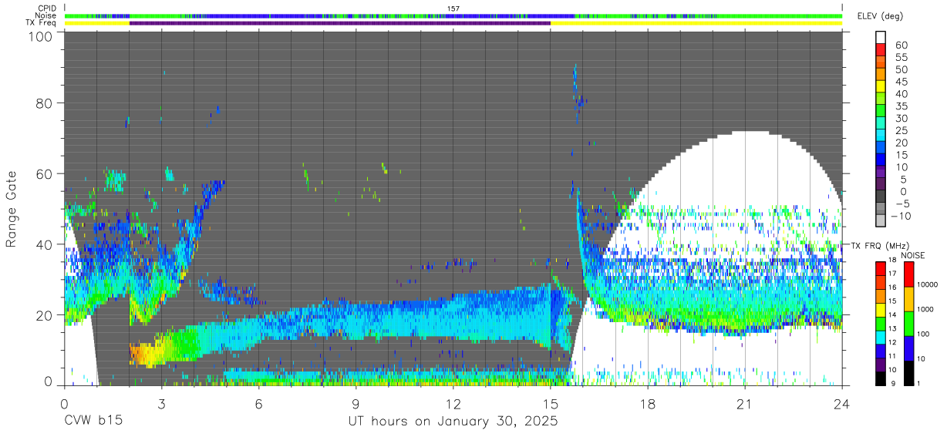
Task: Pick the red top segment of NOISE bar
Action: pos(908,274)
